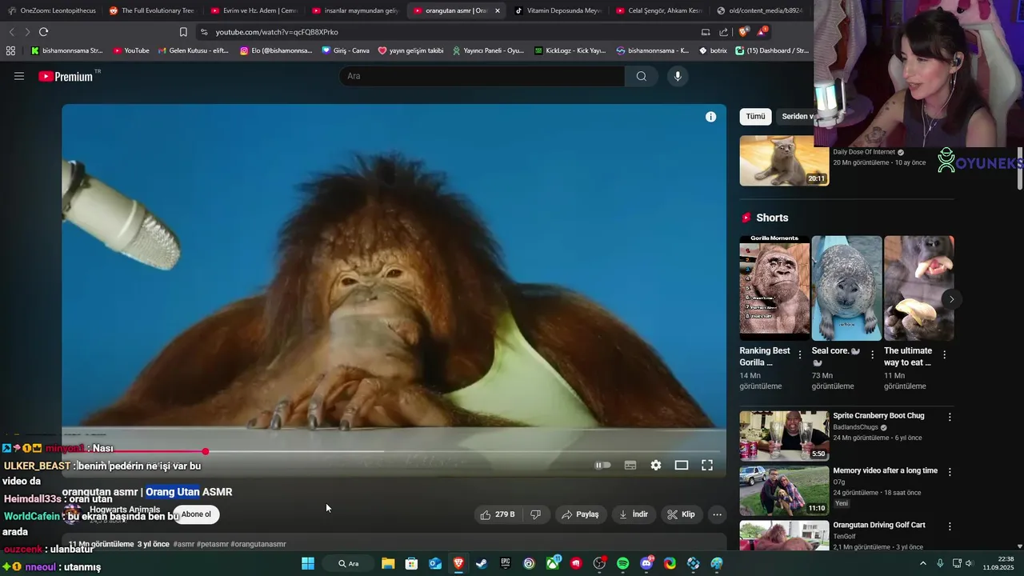Image resolution: width=1024 pixels, height=576 pixels.
Task: Open the cat video thumbnail from Daily Dose Of Internet
Action: pos(784,161)
